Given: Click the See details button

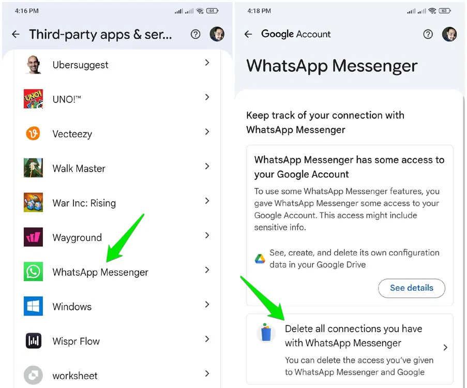Looking at the screenshot, I should pyautogui.click(x=412, y=288).
